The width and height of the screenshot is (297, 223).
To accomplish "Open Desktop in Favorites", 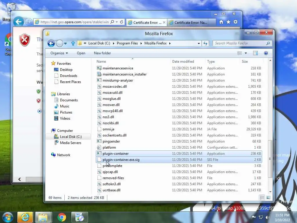I will click(66, 70).
